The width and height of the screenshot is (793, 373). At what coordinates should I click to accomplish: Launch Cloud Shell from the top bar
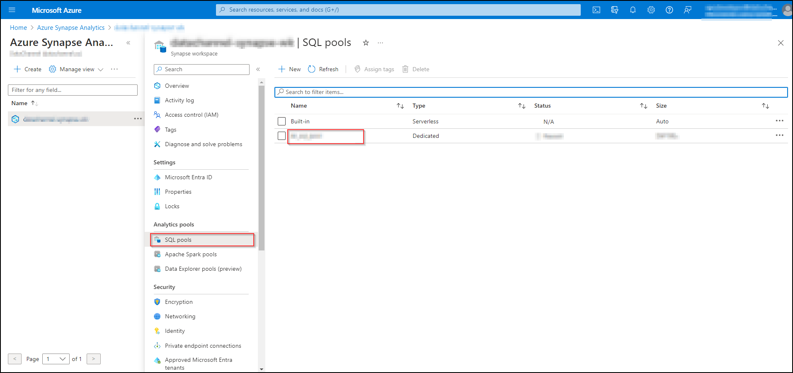pos(597,10)
